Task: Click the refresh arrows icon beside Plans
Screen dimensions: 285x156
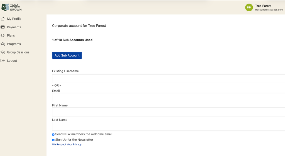Action: tap(3, 35)
